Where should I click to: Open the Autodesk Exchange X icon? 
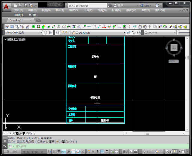click(142, 5)
